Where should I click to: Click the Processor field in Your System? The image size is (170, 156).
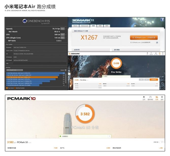click(x=40, y=48)
